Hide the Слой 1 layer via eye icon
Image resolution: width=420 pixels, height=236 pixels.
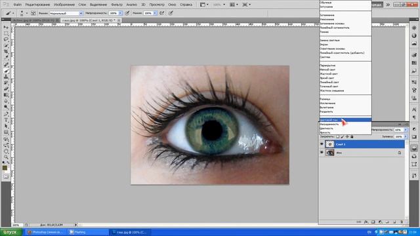322,144
